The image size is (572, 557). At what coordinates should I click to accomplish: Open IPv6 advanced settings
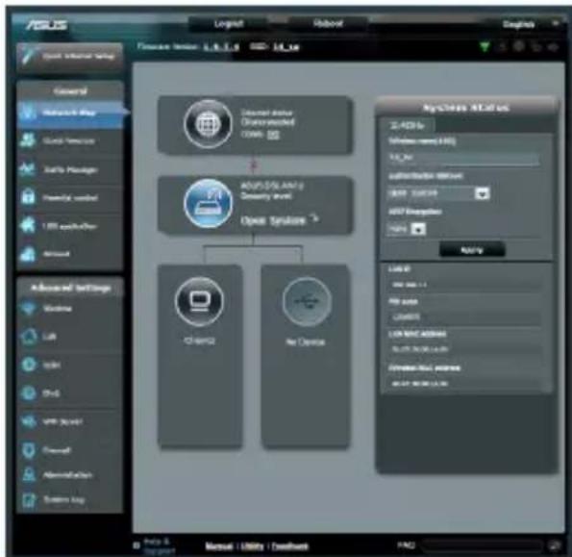(x=69, y=393)
